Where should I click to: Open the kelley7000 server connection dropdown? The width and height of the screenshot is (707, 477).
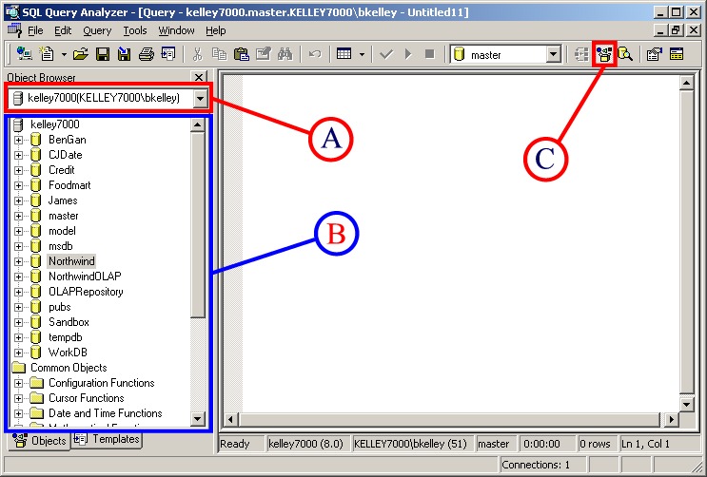pyautogui.click(x=200, y=98)
